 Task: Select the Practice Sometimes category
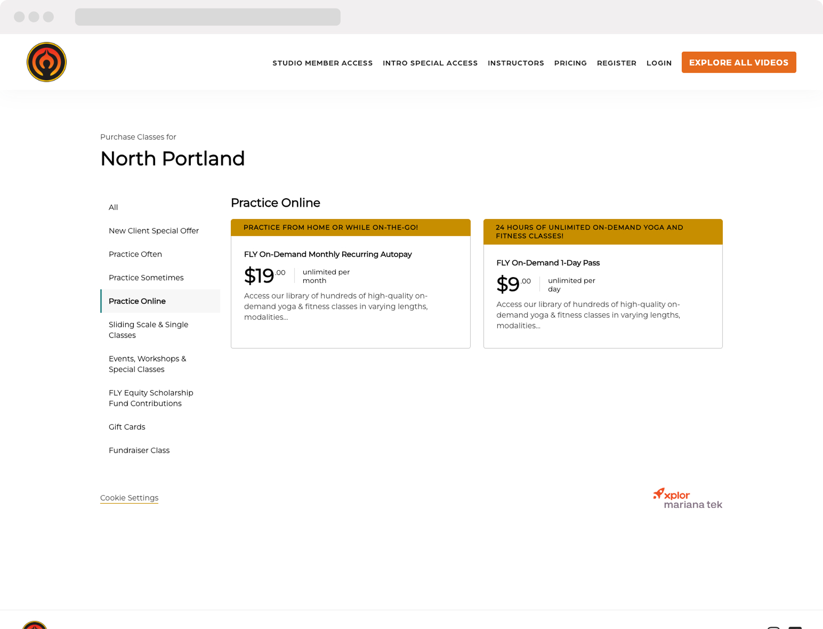pos(146,278)
